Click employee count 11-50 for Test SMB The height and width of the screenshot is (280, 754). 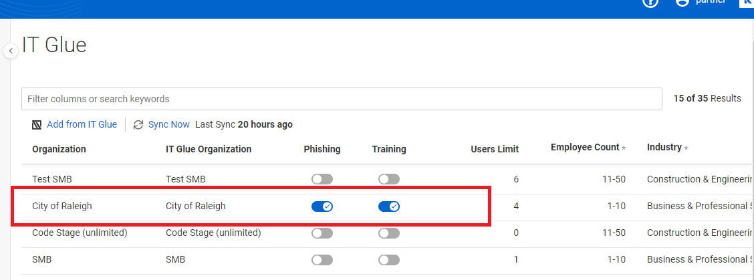(x=613, y=180)
